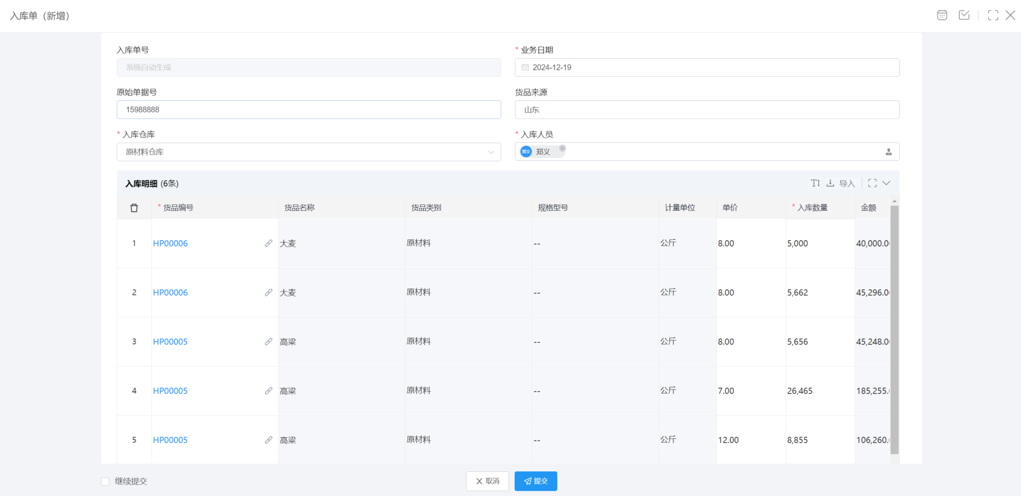Open goods code HP00005 in row 3
The width and height of the screenshot is (1021, 496).
click(171, 342)
